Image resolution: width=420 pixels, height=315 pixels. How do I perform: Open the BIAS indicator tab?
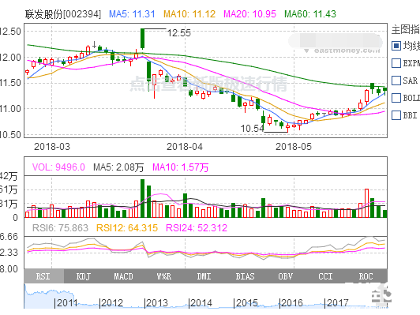coord(245,276)
